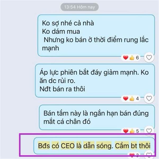Open reactions counted 4 on second message
159x159 pixels.
pyautogui.click(x=131, y=99)
